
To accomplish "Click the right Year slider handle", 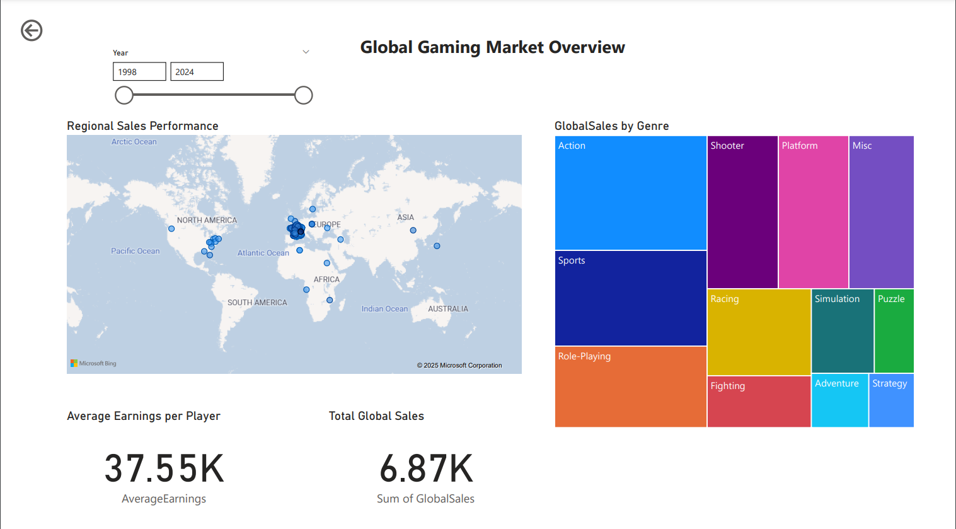I will (x=304, y=95).
